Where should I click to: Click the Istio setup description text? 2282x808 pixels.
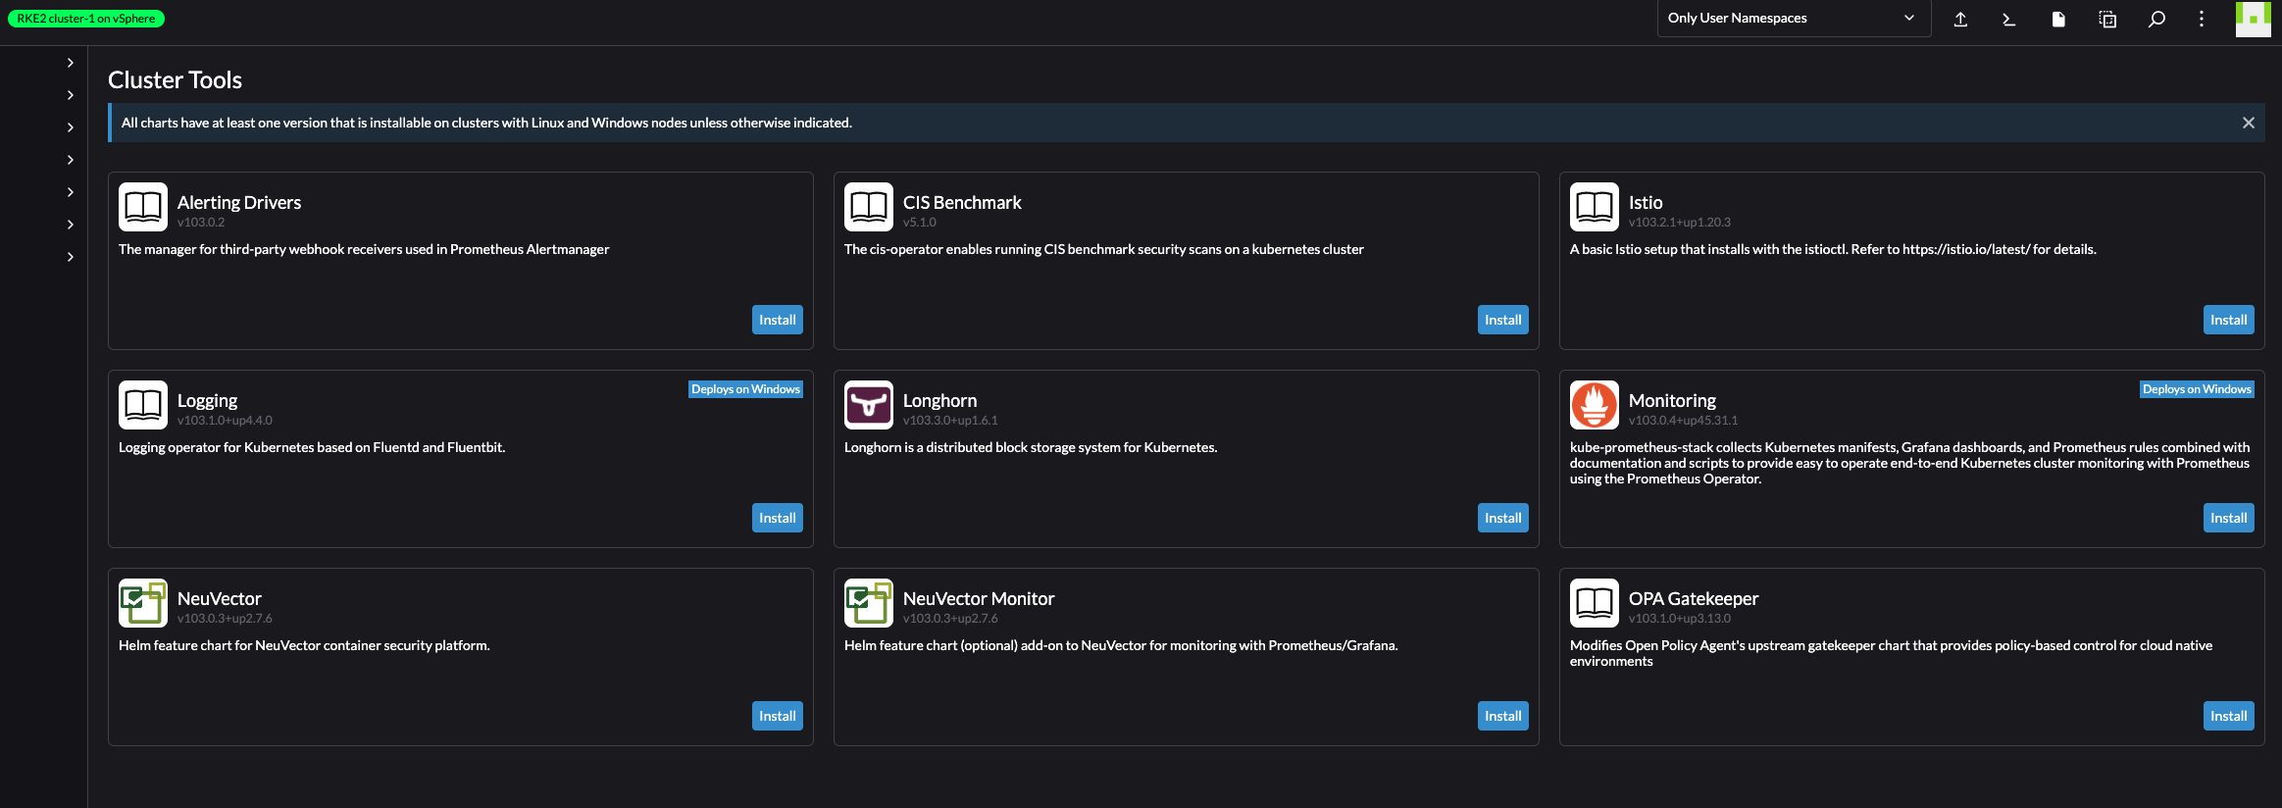coord(1833,249)
